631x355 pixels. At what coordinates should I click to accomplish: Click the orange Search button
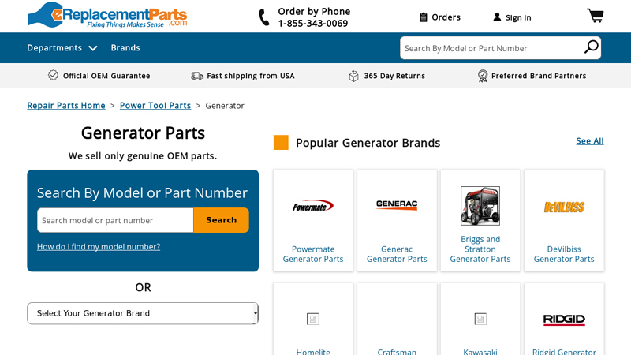coord(221,220)
